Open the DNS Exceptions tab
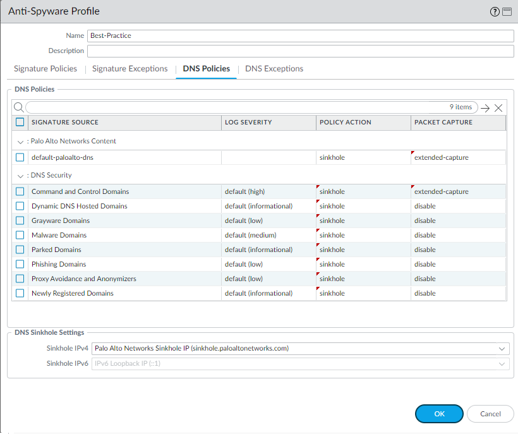This screenshot has height=434, width=518. tap(274, 69)
